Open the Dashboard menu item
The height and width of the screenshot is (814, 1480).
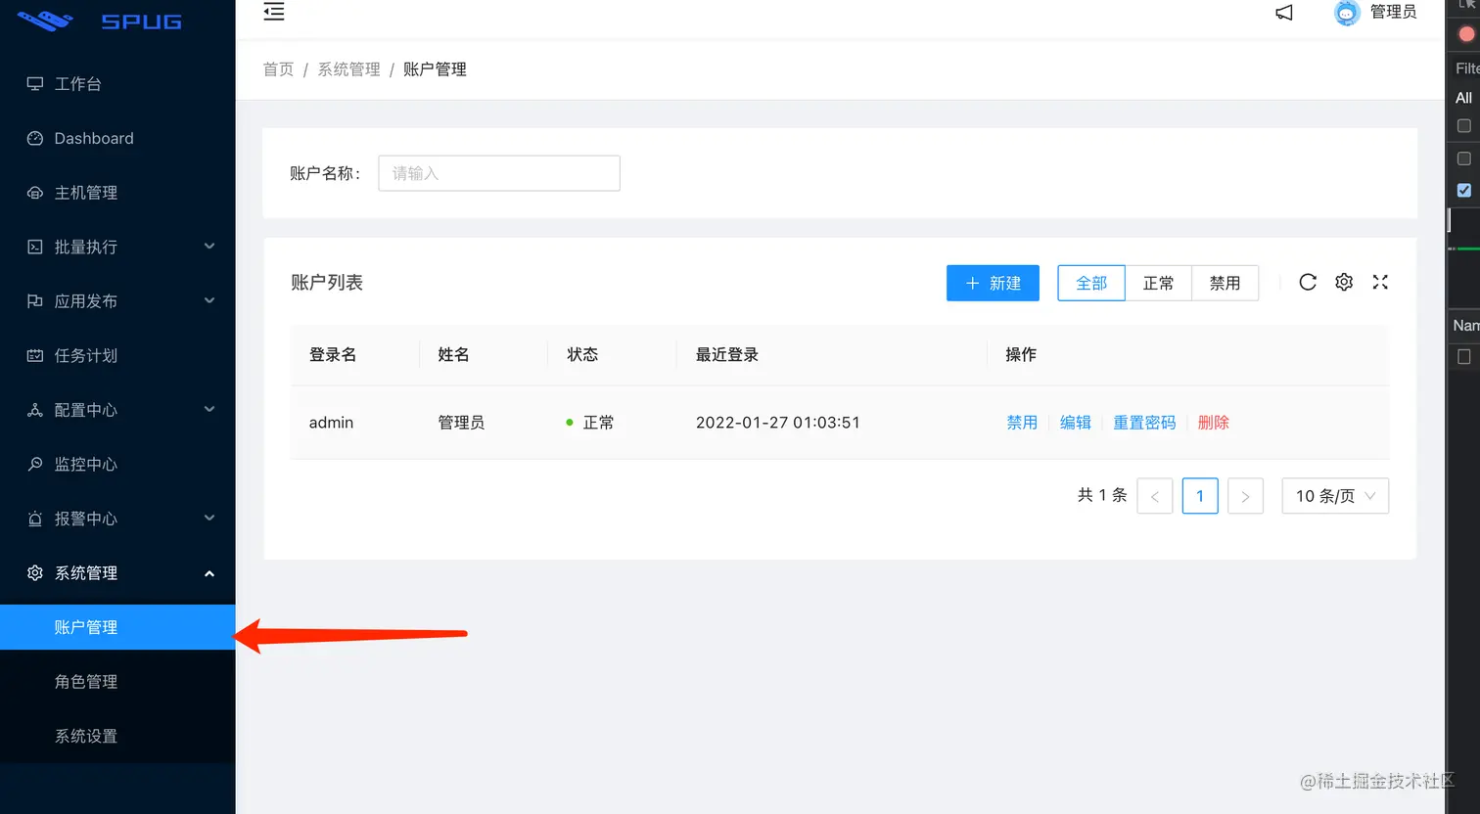tap(117, 139)
